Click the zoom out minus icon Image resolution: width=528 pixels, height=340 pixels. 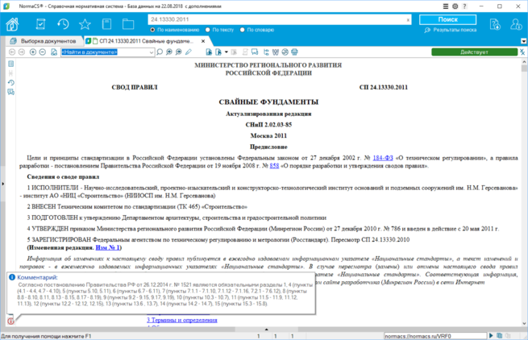[x=43, y=52]
